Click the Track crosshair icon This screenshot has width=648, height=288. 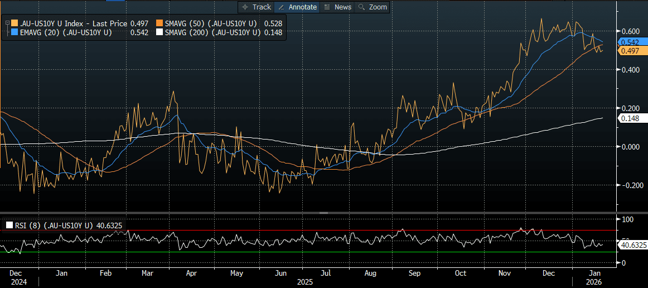click(x=245, y=7)
